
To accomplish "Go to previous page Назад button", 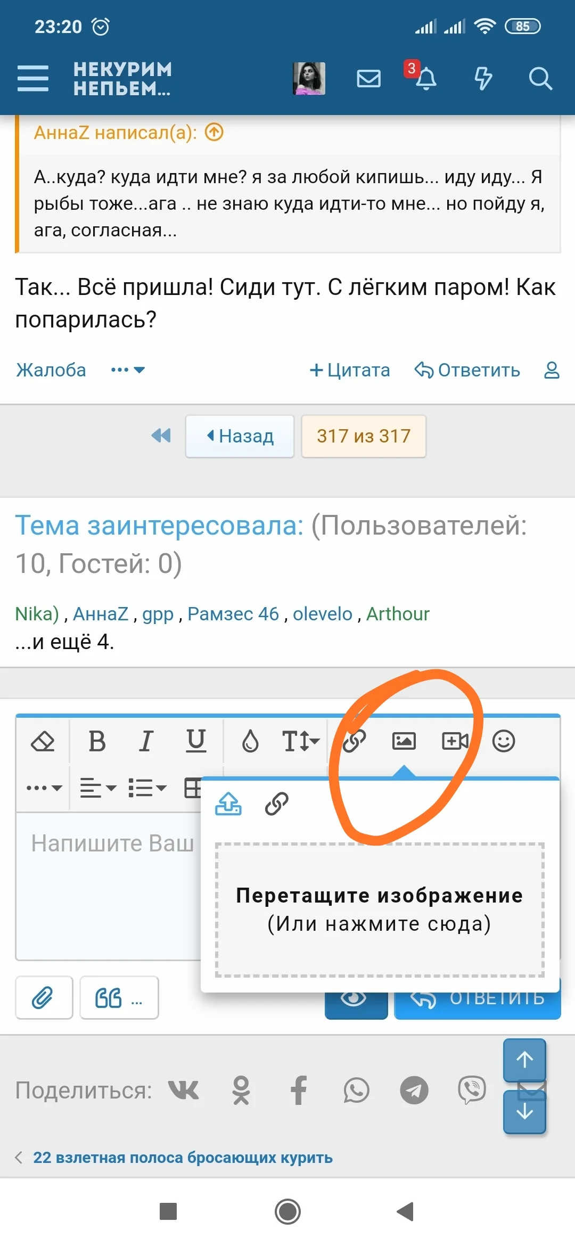I will [240, 436].
